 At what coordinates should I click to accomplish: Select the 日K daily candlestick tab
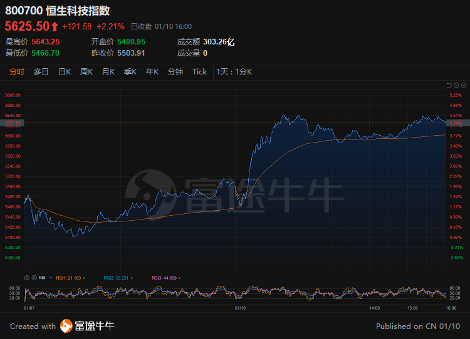[65, 72]
